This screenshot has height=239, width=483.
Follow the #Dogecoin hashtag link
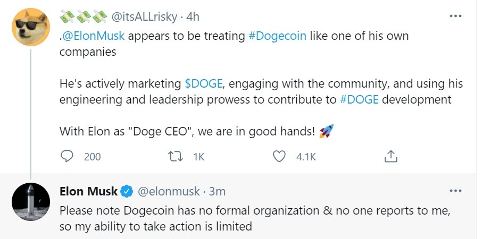click(x=277, y=37)
